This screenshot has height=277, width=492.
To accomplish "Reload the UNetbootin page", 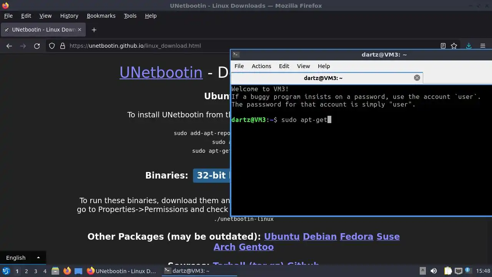I will tap(37, 46).
